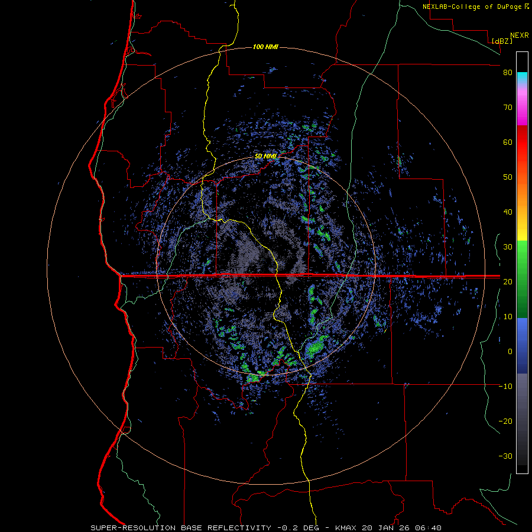Click the -20 value on the dBZ scale
The height and width of the screenshot is (532, 532).
[x=505, y=421]
